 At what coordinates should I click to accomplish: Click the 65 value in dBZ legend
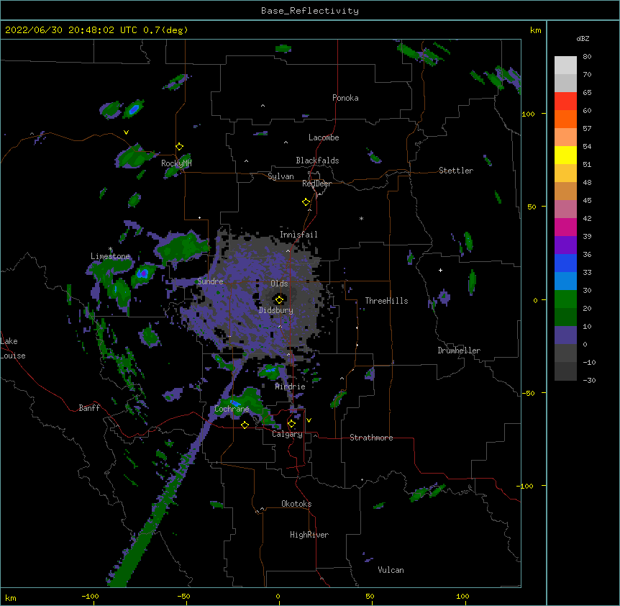click(x=587, y=93)
